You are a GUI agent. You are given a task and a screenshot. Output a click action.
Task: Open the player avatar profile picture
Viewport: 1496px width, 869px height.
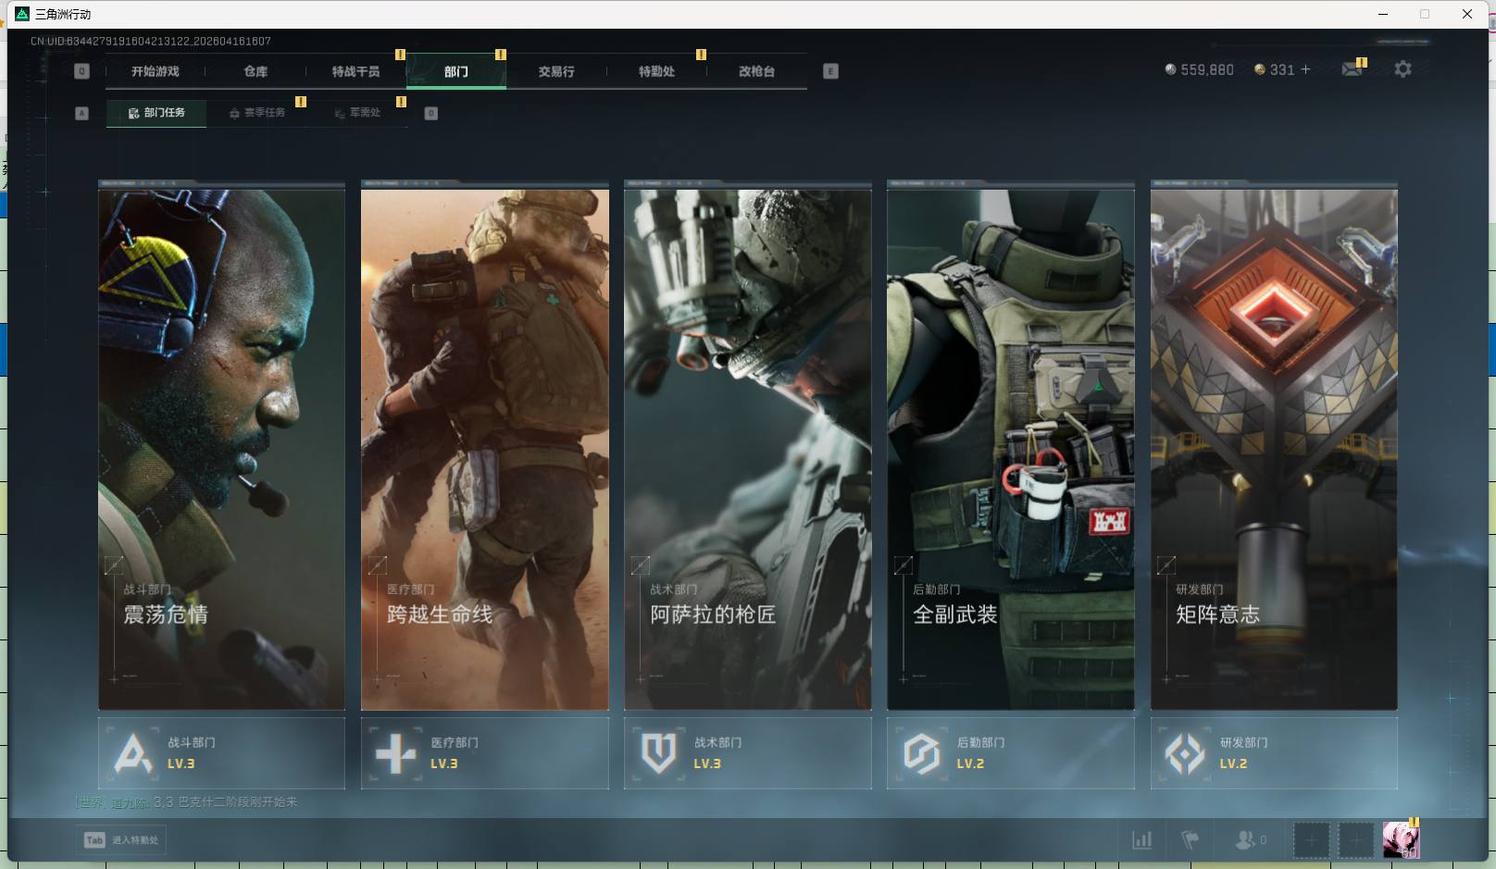point(1400,840)
